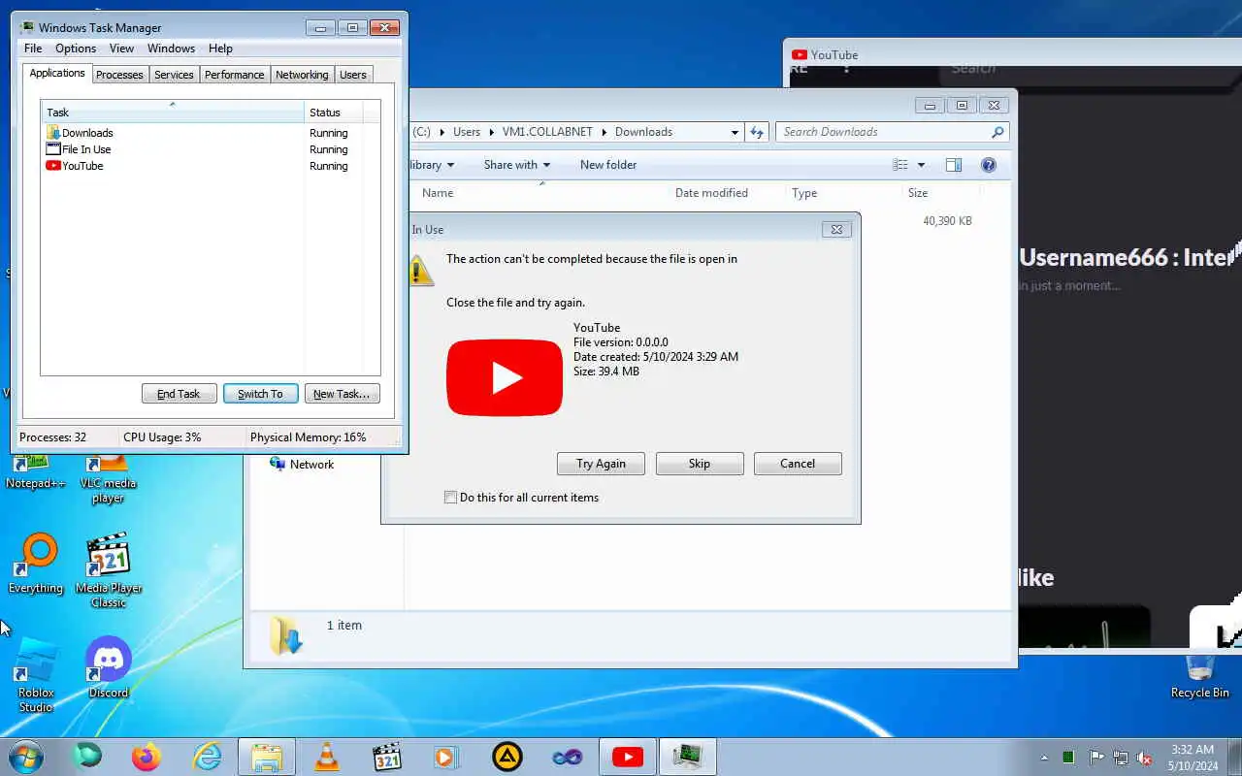1242x776 pixels.
Task: Switch to the Networking tab
Action: [302, 75]
